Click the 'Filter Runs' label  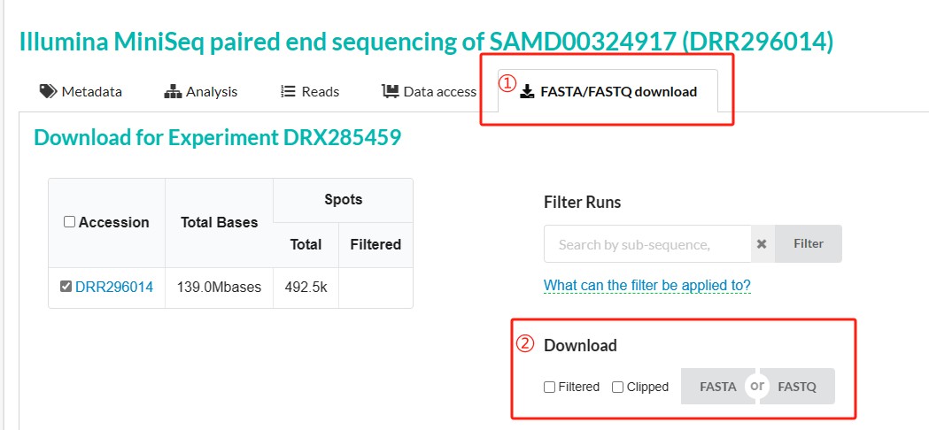583,203
